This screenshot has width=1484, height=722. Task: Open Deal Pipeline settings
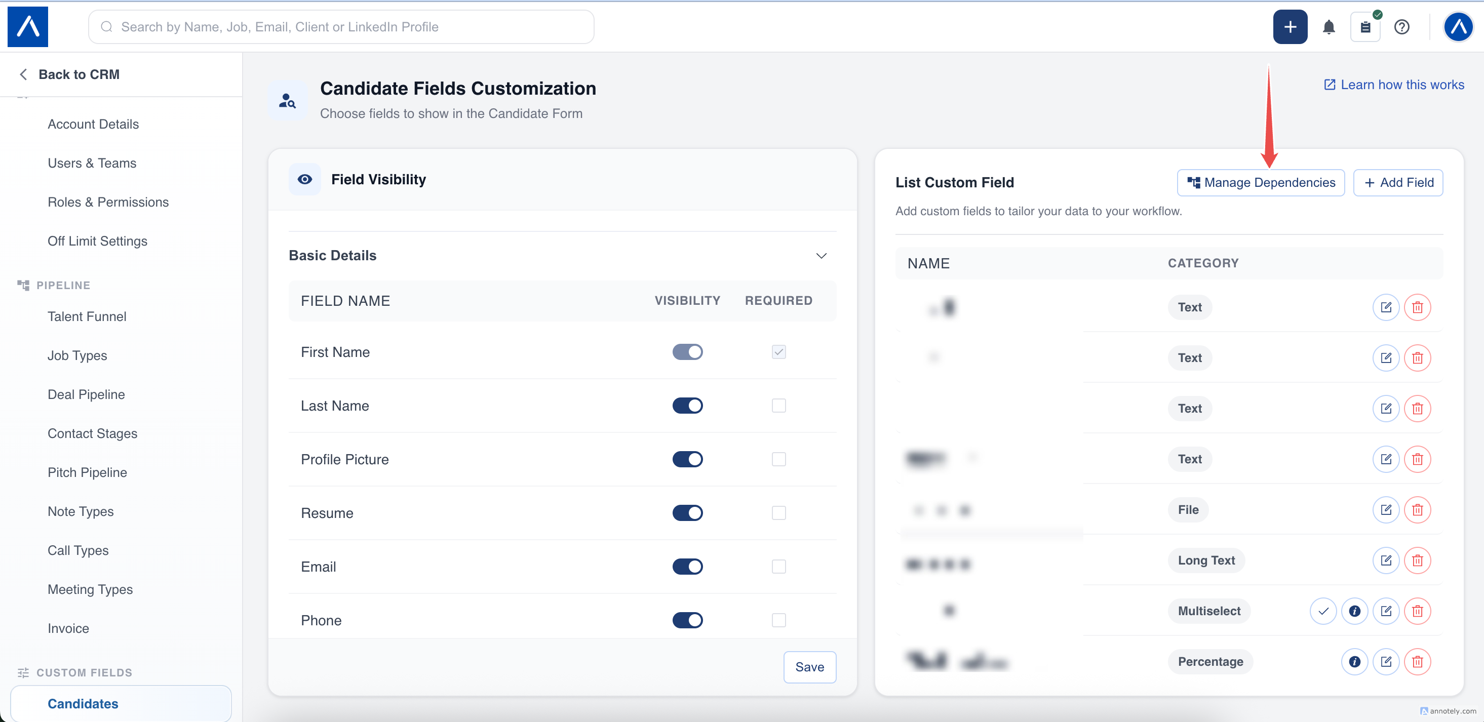[x=87, y=394]
